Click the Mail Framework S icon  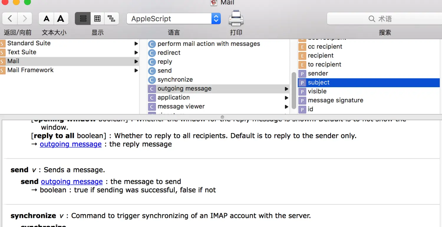[2, 71]
